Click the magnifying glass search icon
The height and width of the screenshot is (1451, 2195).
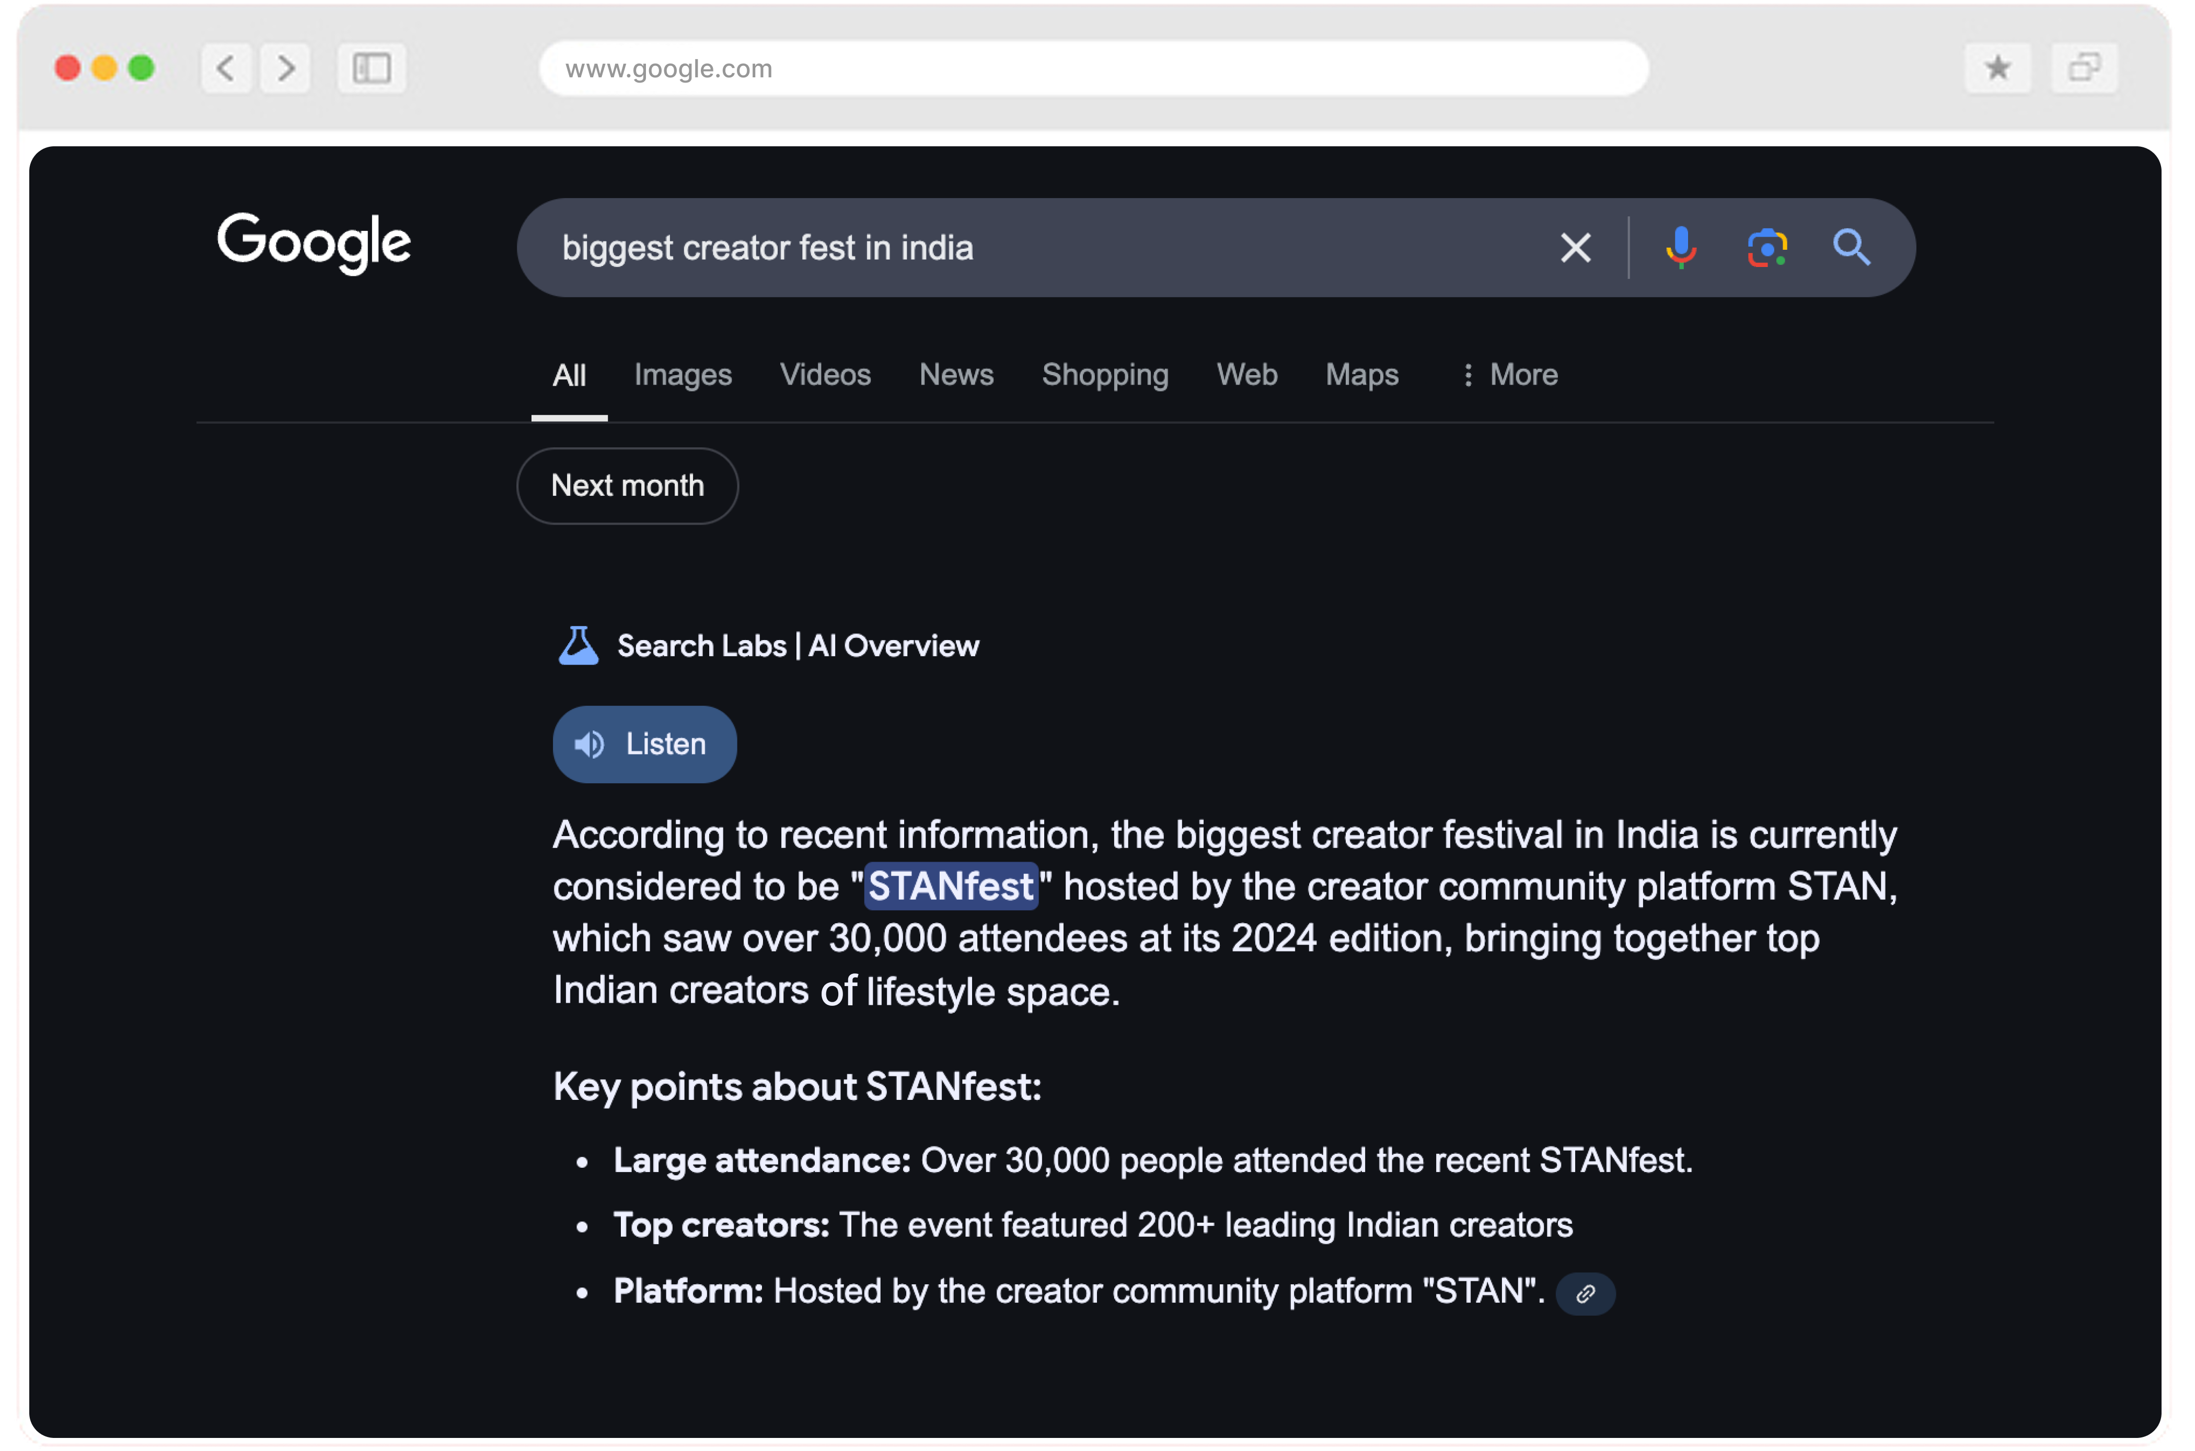1851,248
